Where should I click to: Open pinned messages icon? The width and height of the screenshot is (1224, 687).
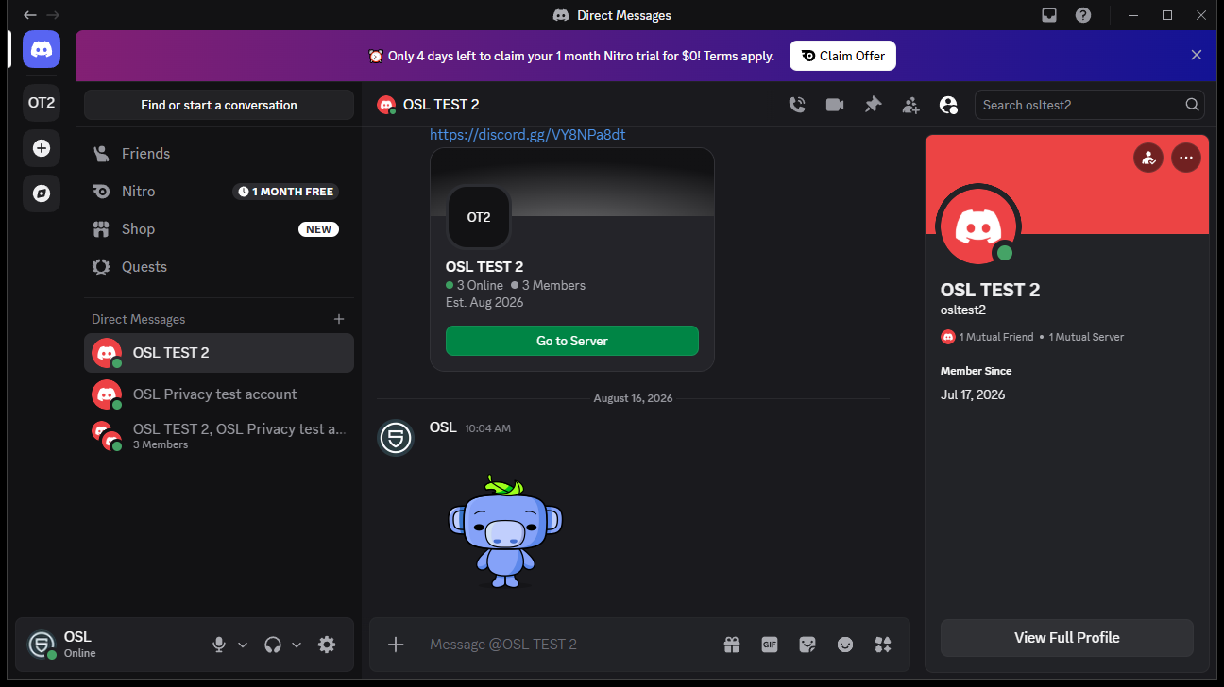(x=873, y=105)
